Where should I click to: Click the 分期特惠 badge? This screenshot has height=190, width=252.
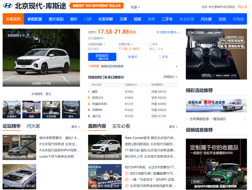tap(94, 66)
